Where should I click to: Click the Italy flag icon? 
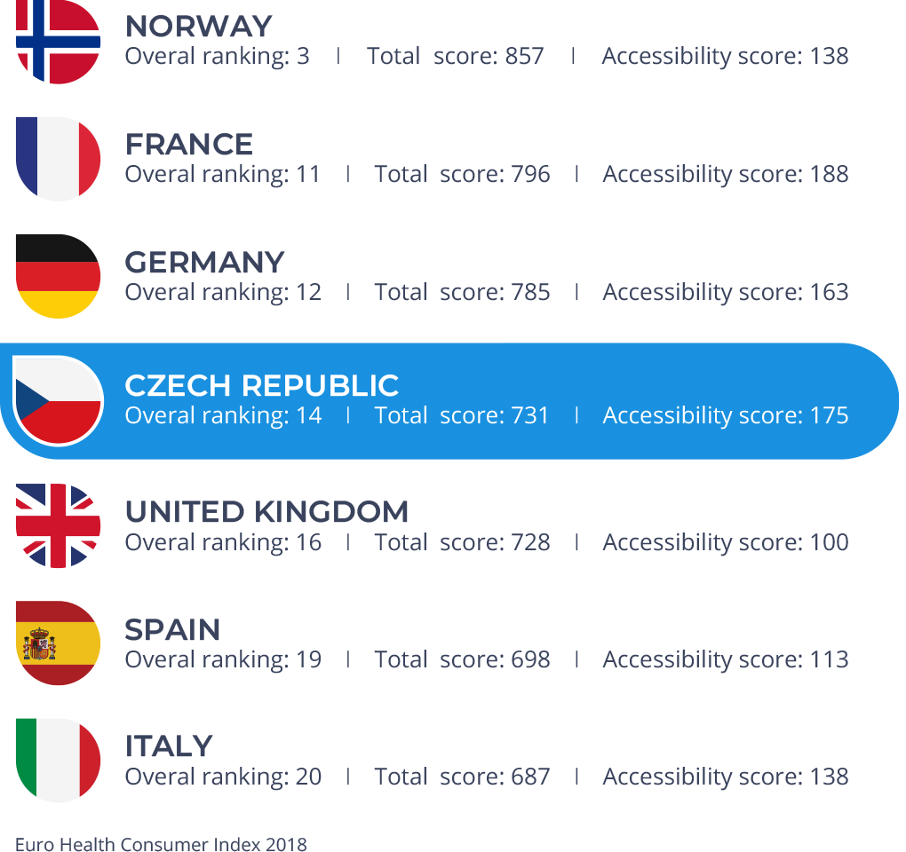point(58,760)
